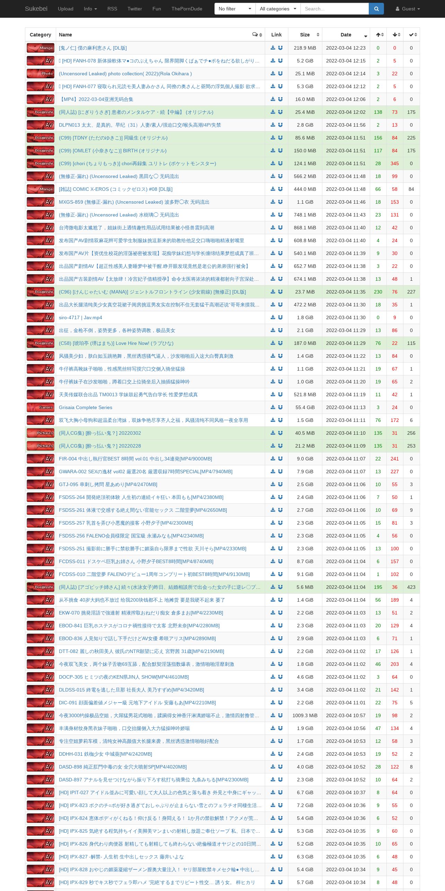Click AV category icon beside siro-4717 row

(x=41, y=317)
